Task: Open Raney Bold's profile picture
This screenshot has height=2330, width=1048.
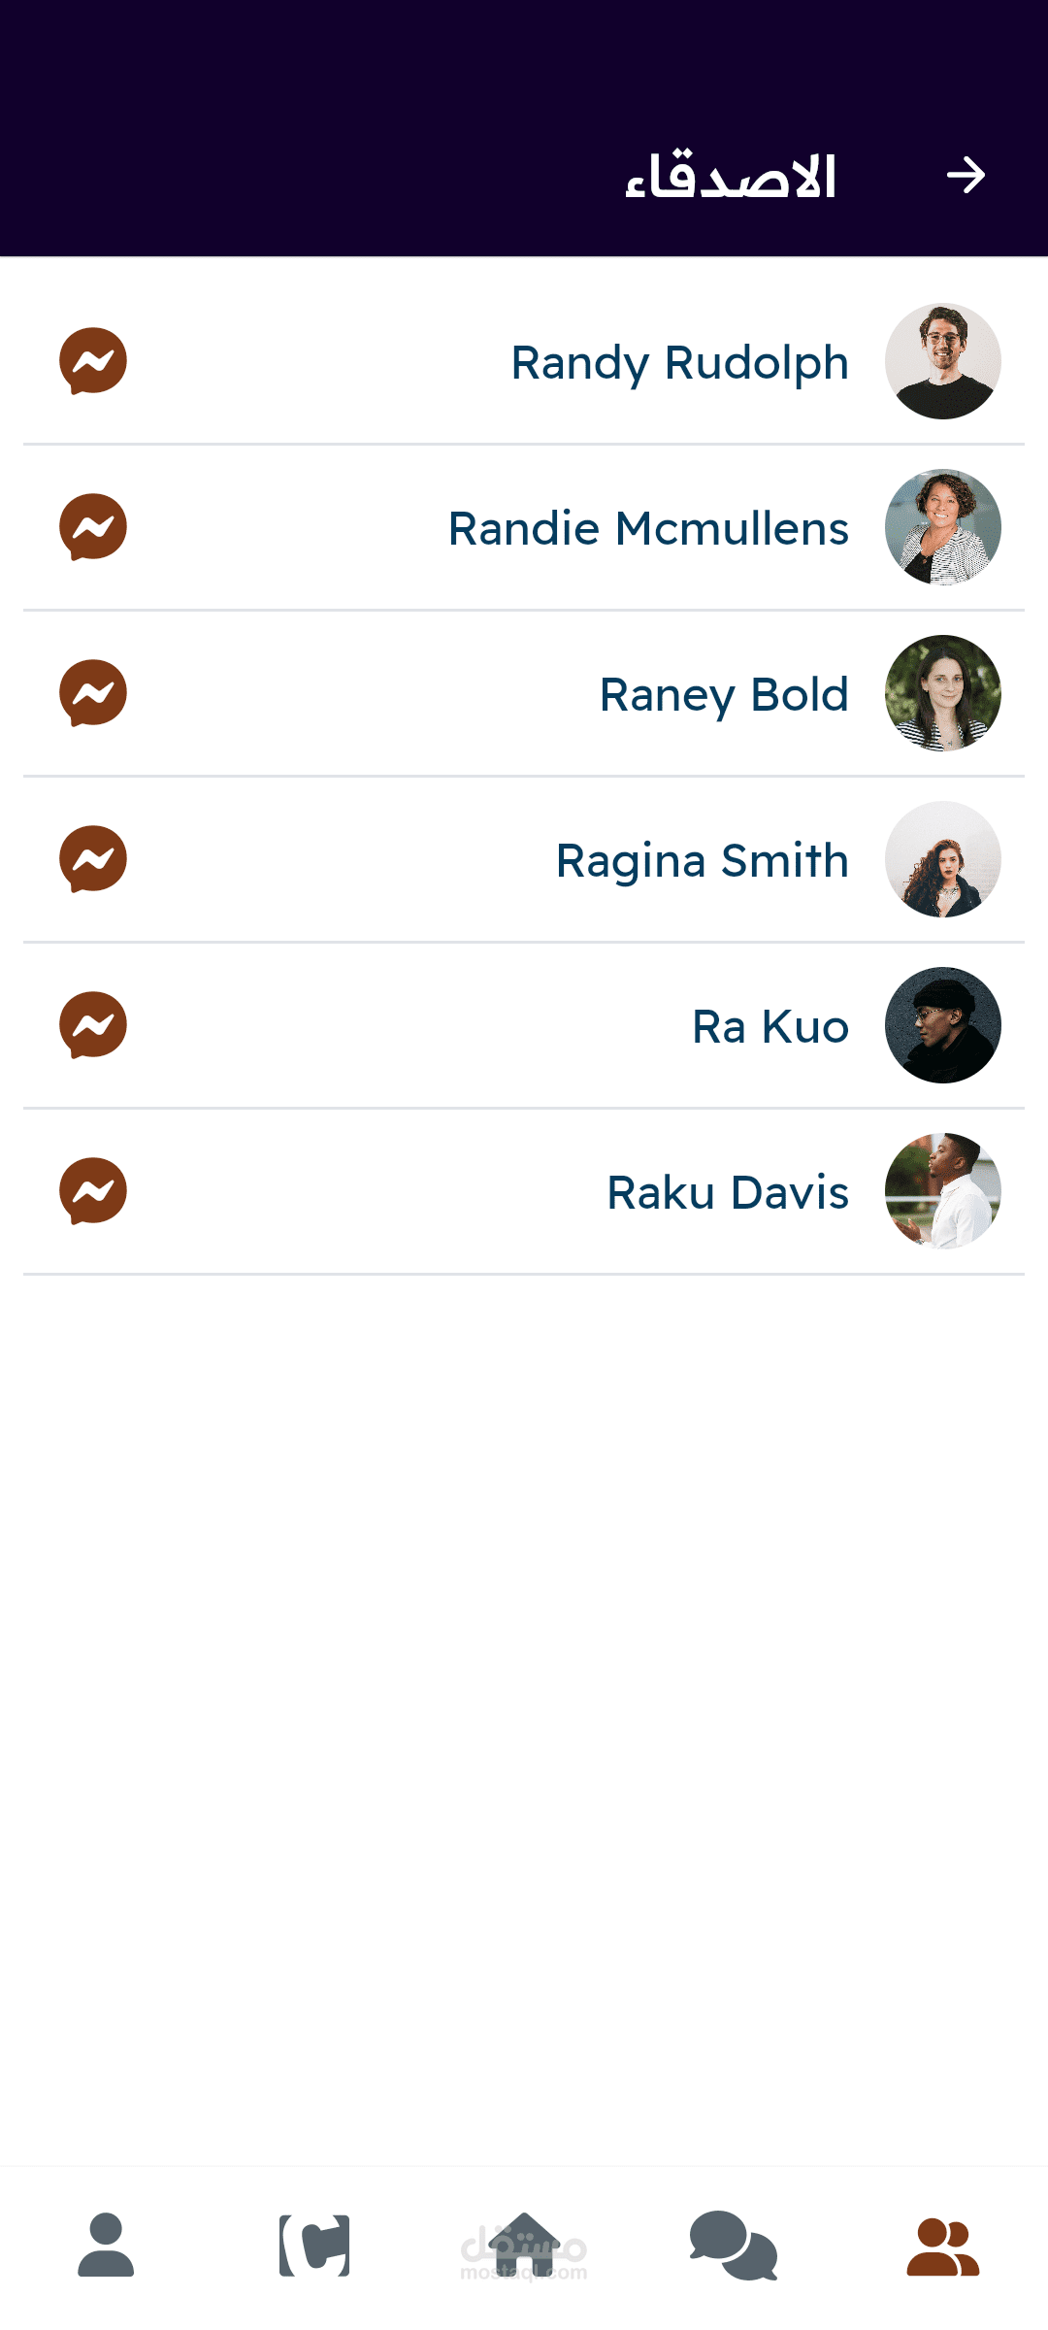Action: pos(942,693)
